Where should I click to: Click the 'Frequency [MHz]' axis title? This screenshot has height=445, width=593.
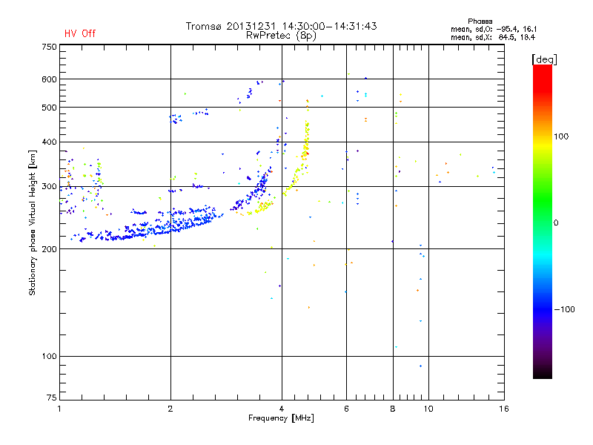[x=281, y=418]
